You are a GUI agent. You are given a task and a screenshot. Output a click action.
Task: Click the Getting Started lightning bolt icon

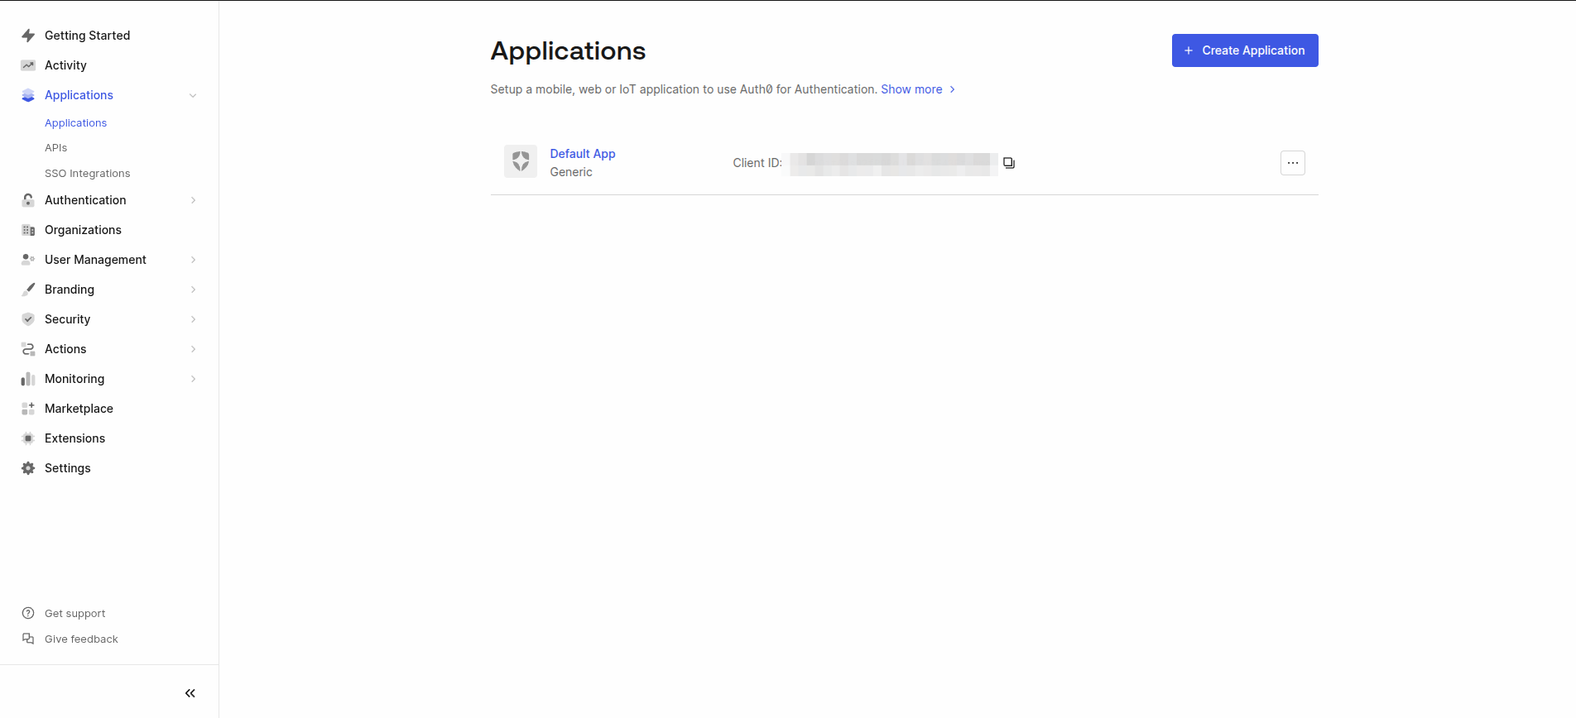point(28,36)
